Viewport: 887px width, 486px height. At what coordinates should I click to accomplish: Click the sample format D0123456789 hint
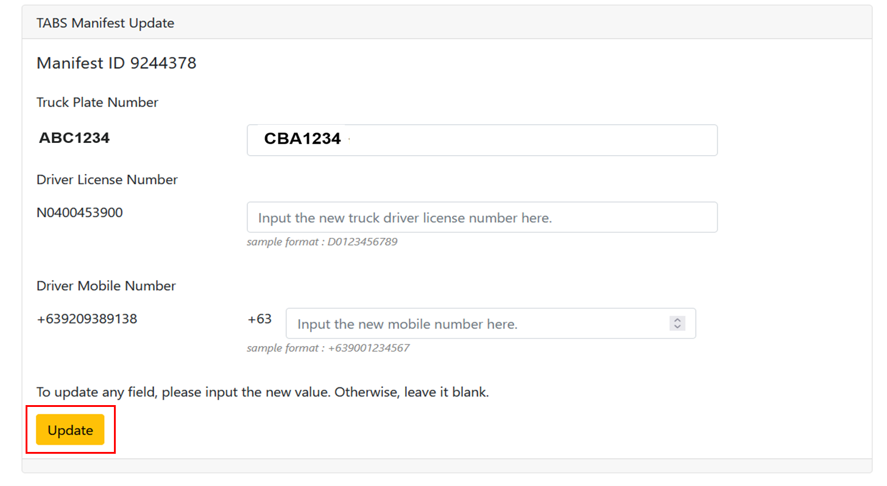322,242
